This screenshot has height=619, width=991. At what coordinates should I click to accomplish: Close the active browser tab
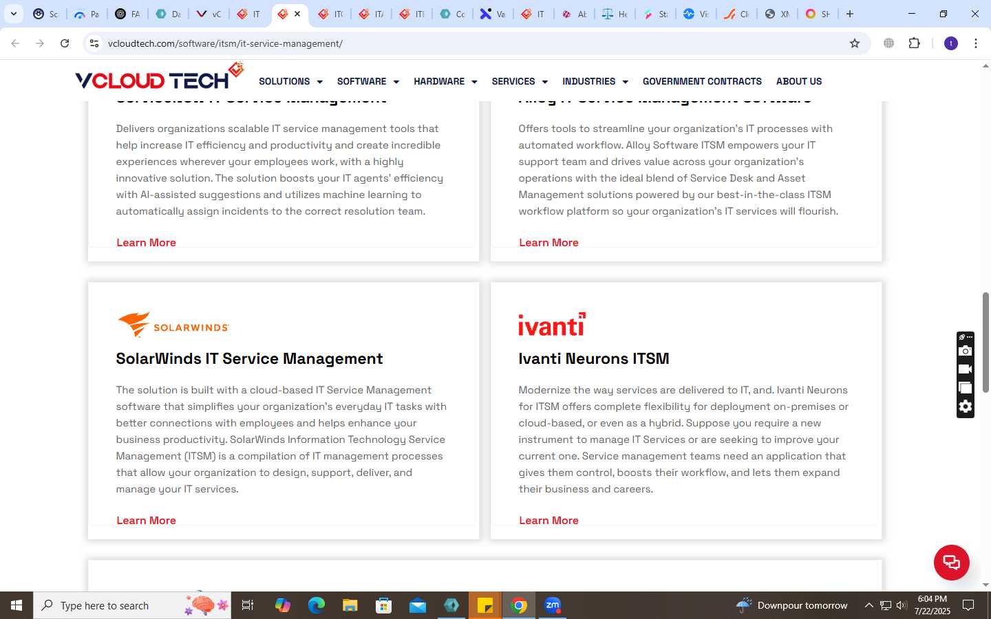(297, 14)
